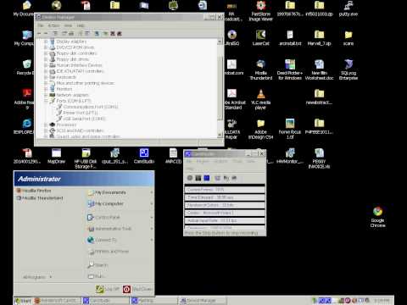
Task: Open the Deed Plotter+ for Windows icon
Action: pyautogui.click(x=290, y=69)
